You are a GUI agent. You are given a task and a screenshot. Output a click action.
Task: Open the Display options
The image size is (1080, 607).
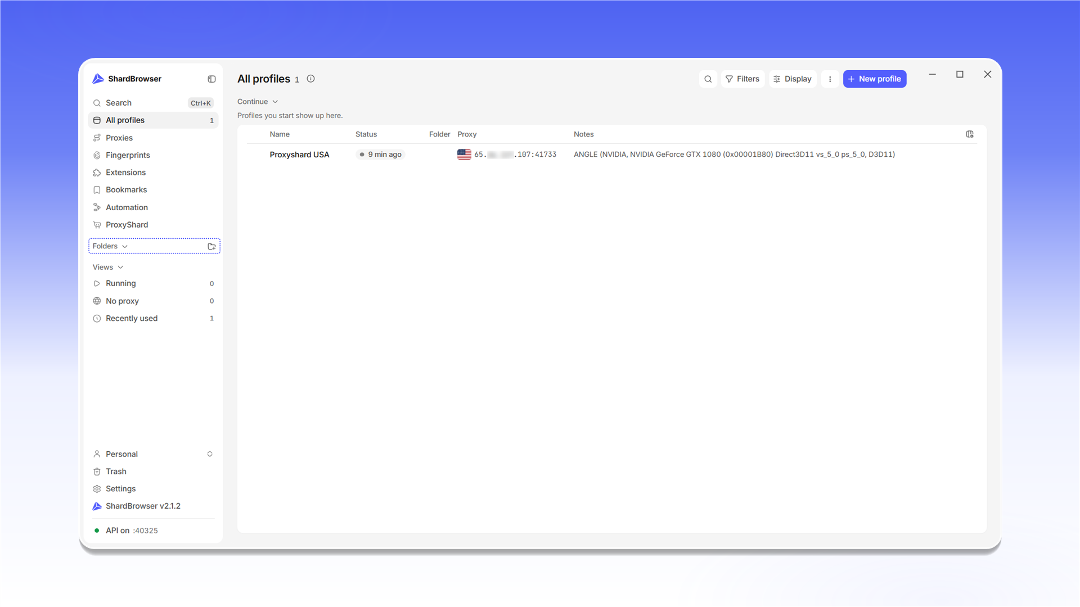pyautogui.click(x=793, y=79)
